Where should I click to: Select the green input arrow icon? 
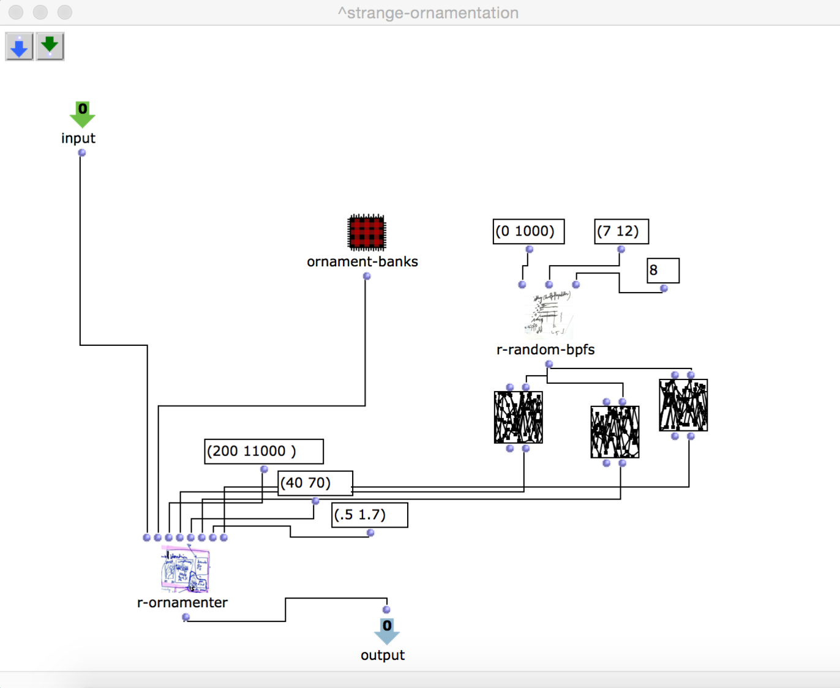pyautogui.click(x=82, y=114)
